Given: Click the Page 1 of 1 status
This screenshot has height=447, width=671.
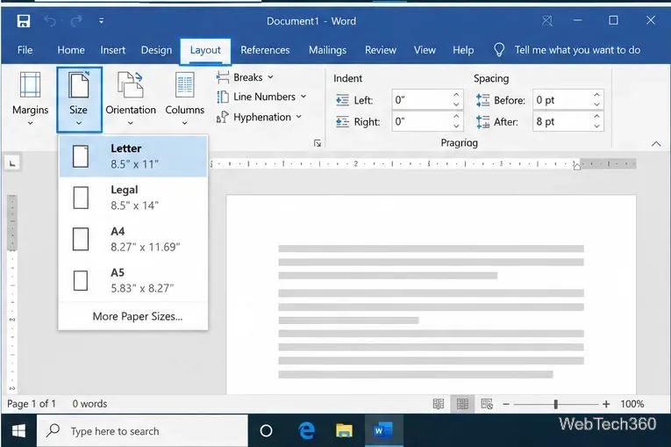Looking at the screenshot, I should [32, 404].
